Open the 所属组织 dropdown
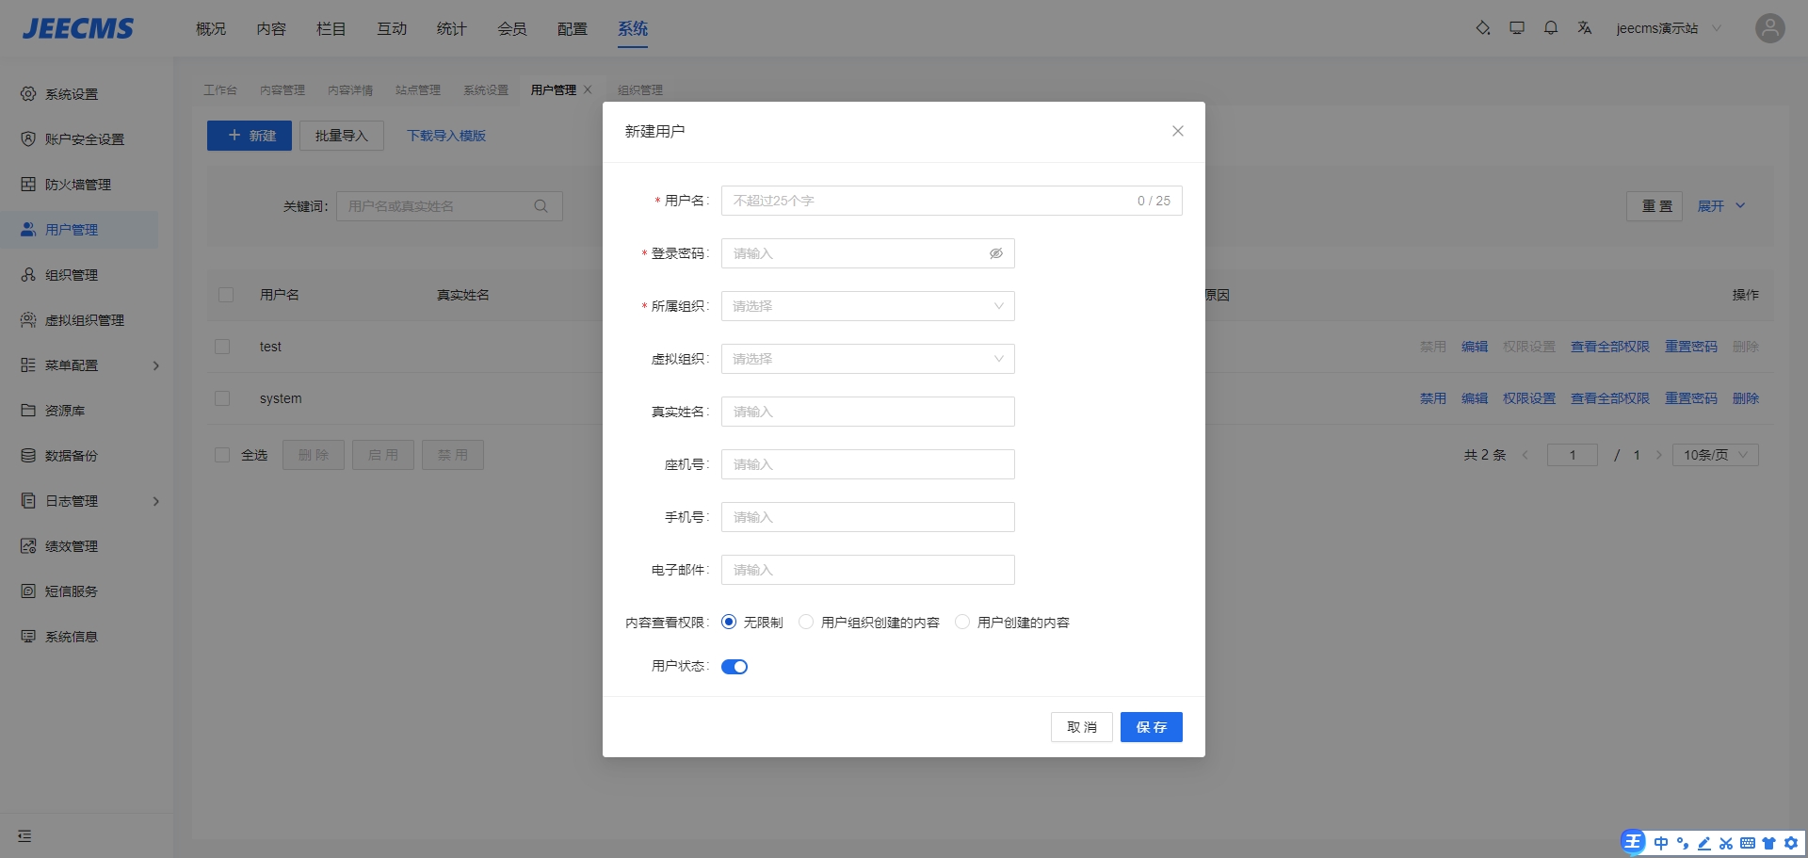Image resolution: width=1808 pixels, height=858 pixels. coord(867,306)
